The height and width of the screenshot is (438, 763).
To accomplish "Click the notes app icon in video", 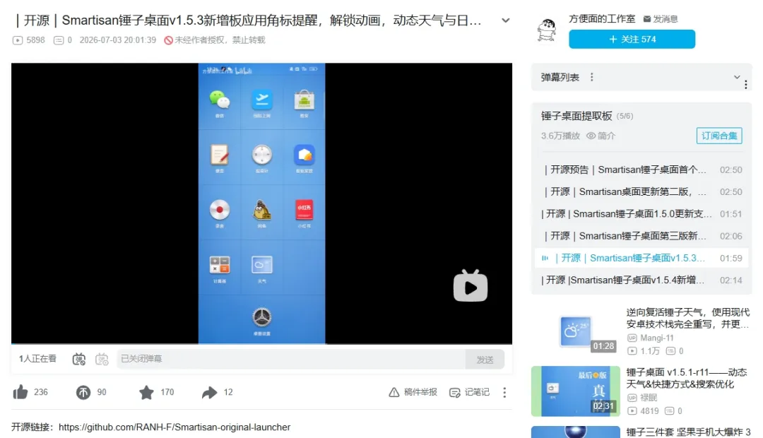I will (x=220, y=155).
